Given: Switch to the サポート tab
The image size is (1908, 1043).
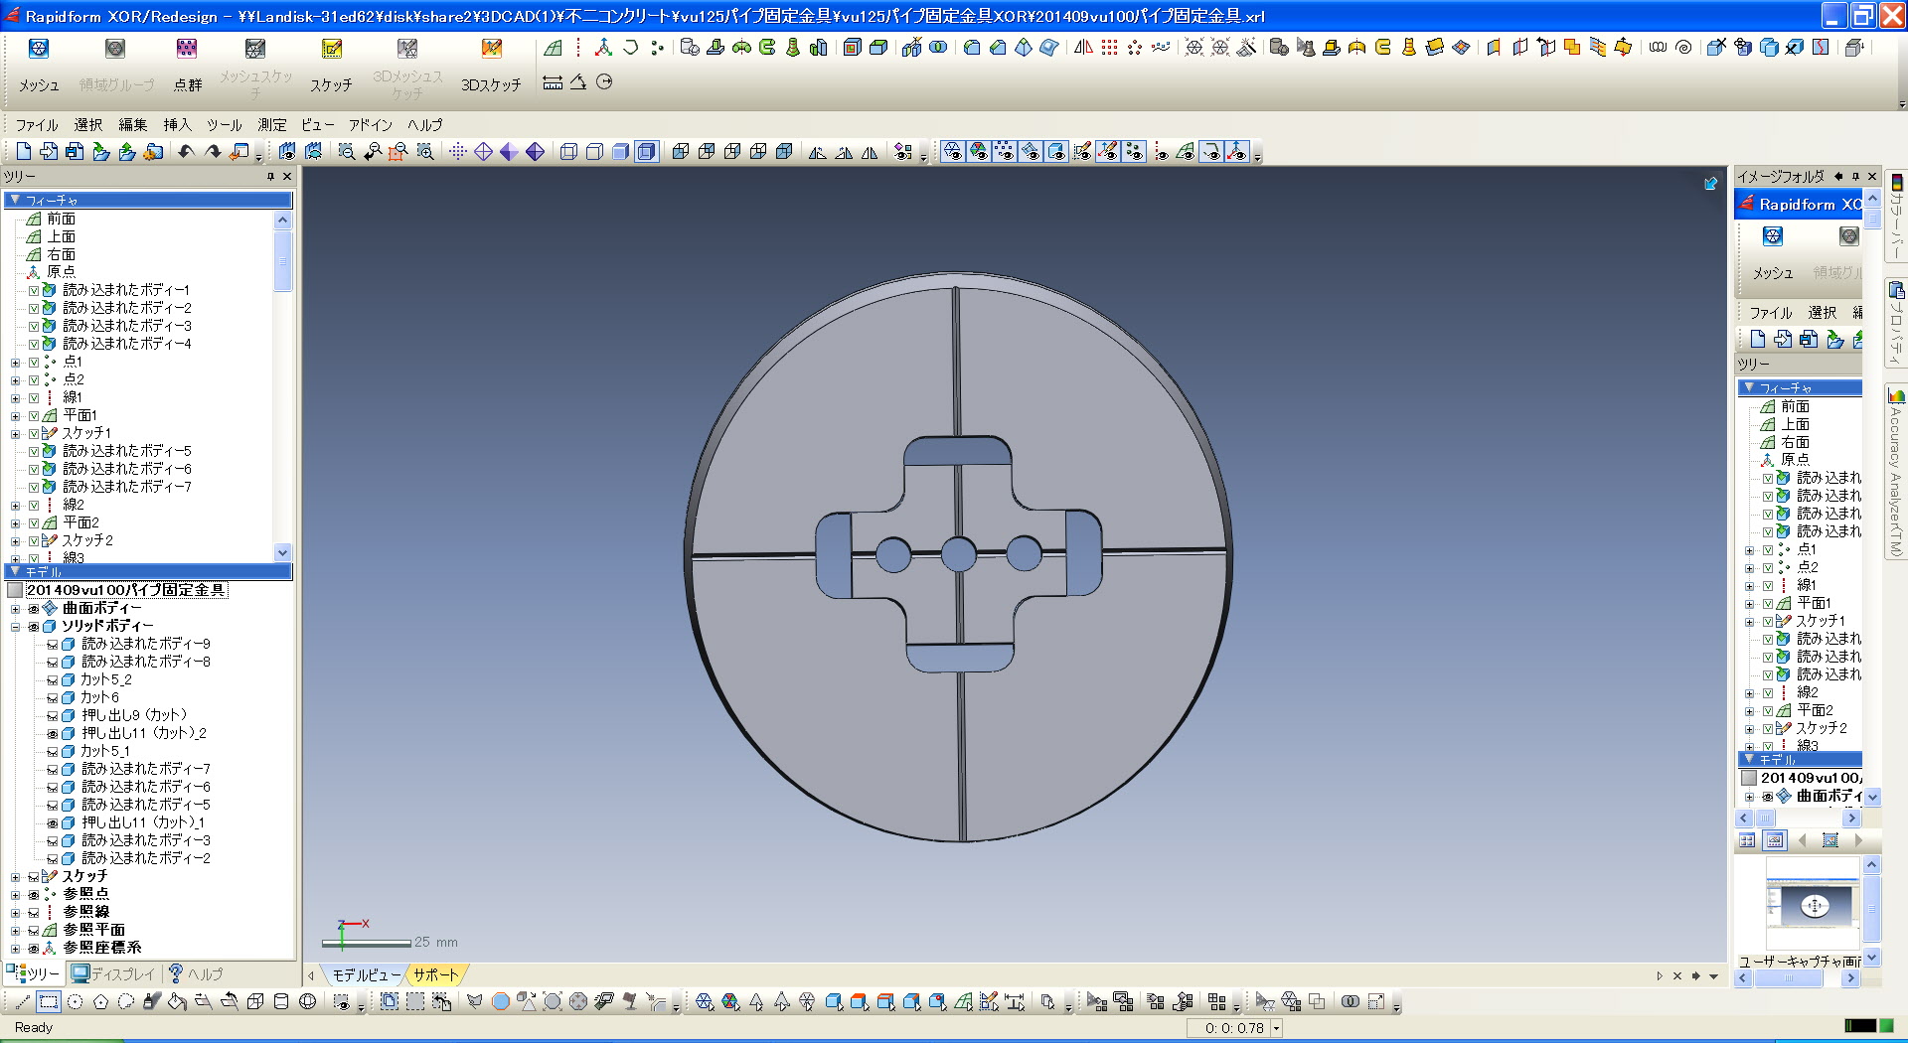Looking at the screenshot, I should tap(435, 975).
